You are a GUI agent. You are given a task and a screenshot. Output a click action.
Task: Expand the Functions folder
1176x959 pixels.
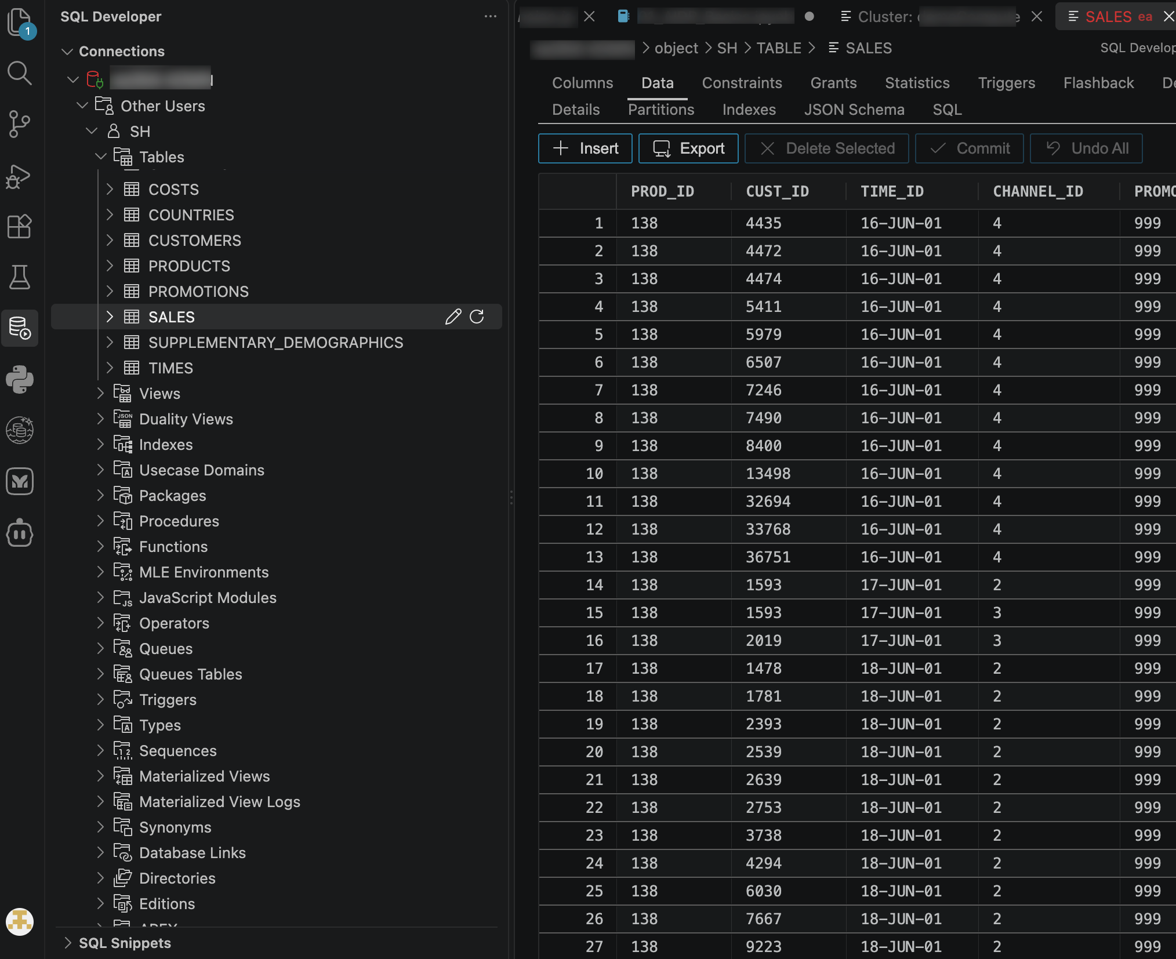click(101, 546)
